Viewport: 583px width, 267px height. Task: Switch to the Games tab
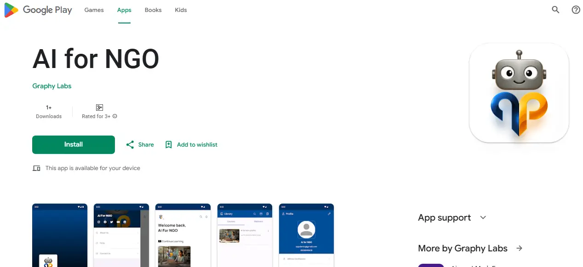pyautogui.click(x=94, y=10)
